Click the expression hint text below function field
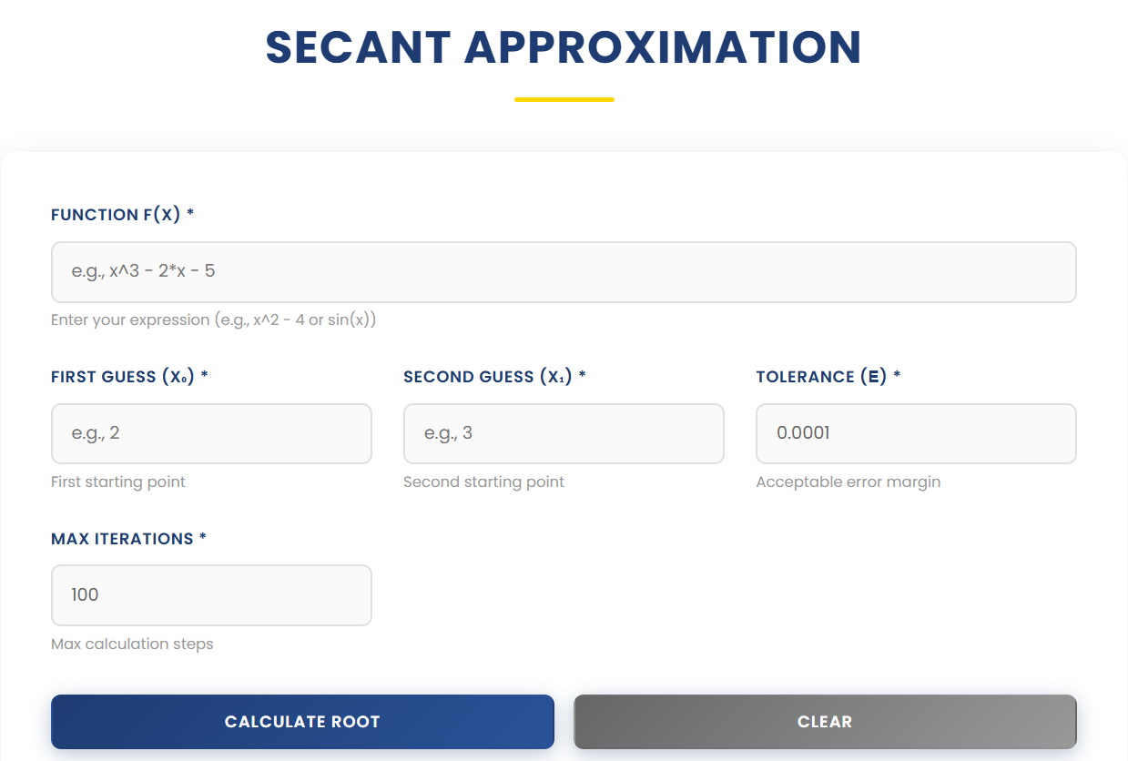 coord(213,320)
